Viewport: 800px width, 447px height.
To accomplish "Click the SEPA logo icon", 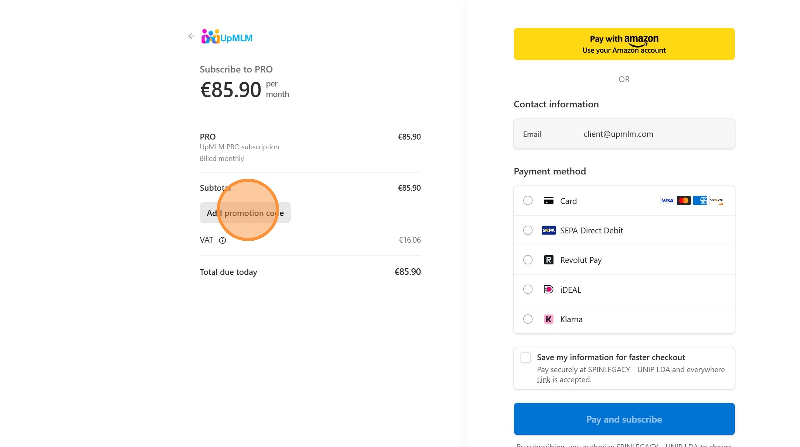I will (548, 230).
